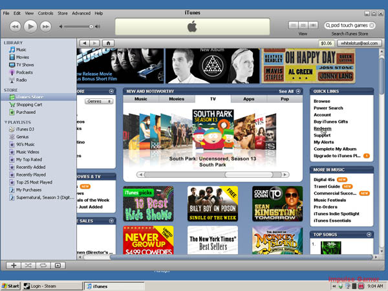Click See All arrow in New and Noteworthy
This screenshot has height=291, width=388.
tap(298, 91)
